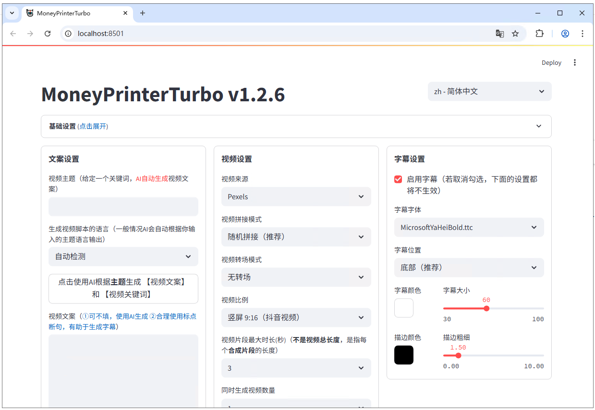Open Chrome's three-dot menu
Viewport: 595px width, 410px height.
click(583, 34)
